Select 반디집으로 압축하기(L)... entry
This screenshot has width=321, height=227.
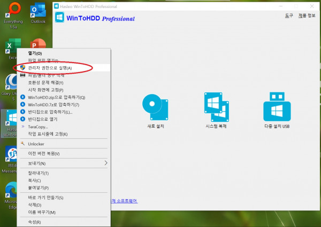click(x=64, y=112)
